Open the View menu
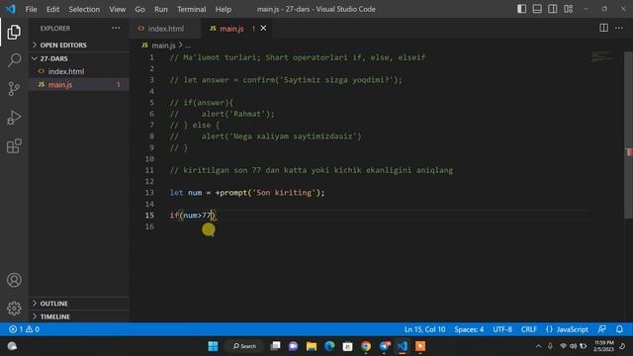Screen dimensions: 633x356 click(117, 9)
